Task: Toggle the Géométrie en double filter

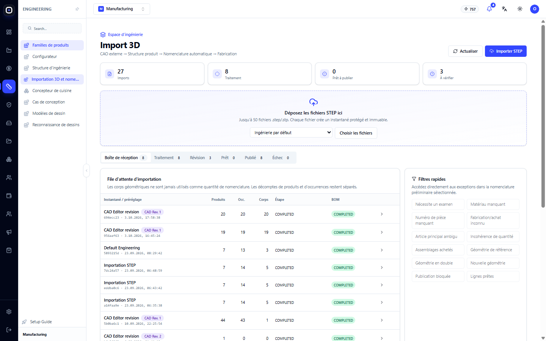Action: [x=438, y=263]
